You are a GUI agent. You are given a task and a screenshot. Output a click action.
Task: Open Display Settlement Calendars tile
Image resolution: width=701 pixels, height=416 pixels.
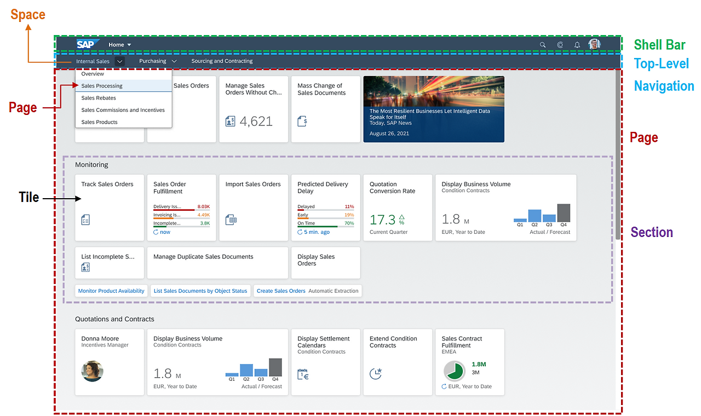[325, 362]
